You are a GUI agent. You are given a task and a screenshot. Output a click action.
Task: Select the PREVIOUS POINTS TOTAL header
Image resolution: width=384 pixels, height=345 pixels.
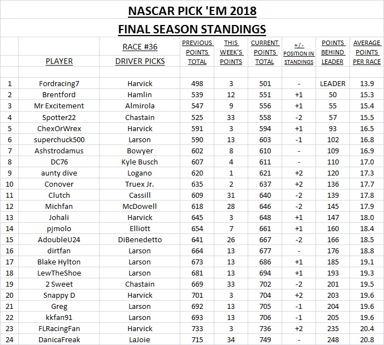197,52
